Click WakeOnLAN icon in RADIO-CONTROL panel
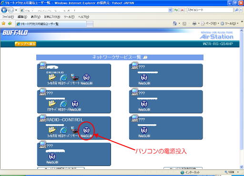Viewport: 244px width, 176px height. tap(86, 130)
